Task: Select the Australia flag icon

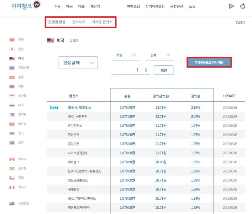Action: click(x=12, y=143)
